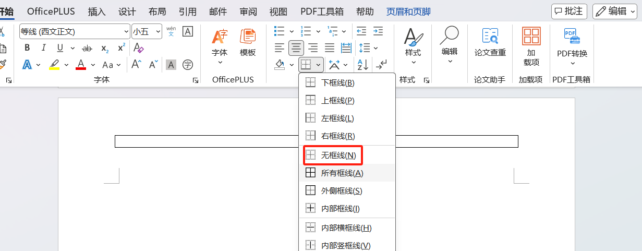Apply strikethrough formatting
The width and height of the screenshot is (642, 251).
(x=87, y=48)
